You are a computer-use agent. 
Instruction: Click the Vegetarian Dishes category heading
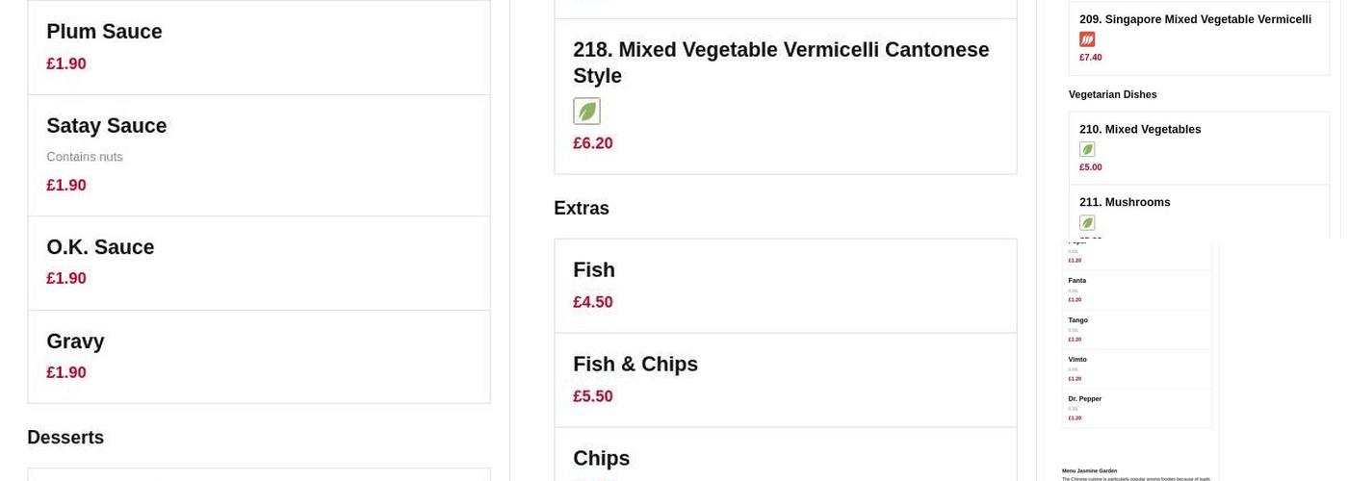point(1112,94)
